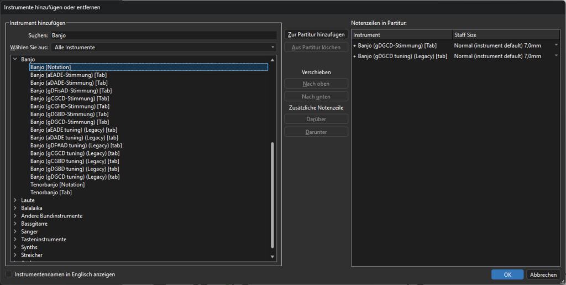Click the Abbrechen button

pos(543,274)
